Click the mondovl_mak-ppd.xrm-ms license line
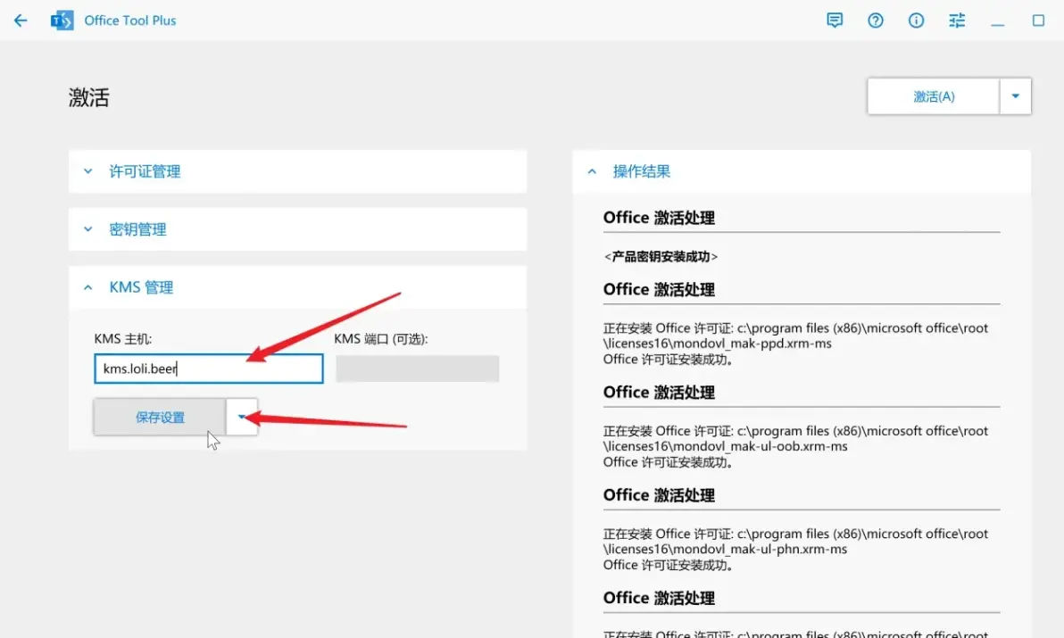Image resolution: width=1064 pixels, height=638 pixels. [x=795, y=336]
